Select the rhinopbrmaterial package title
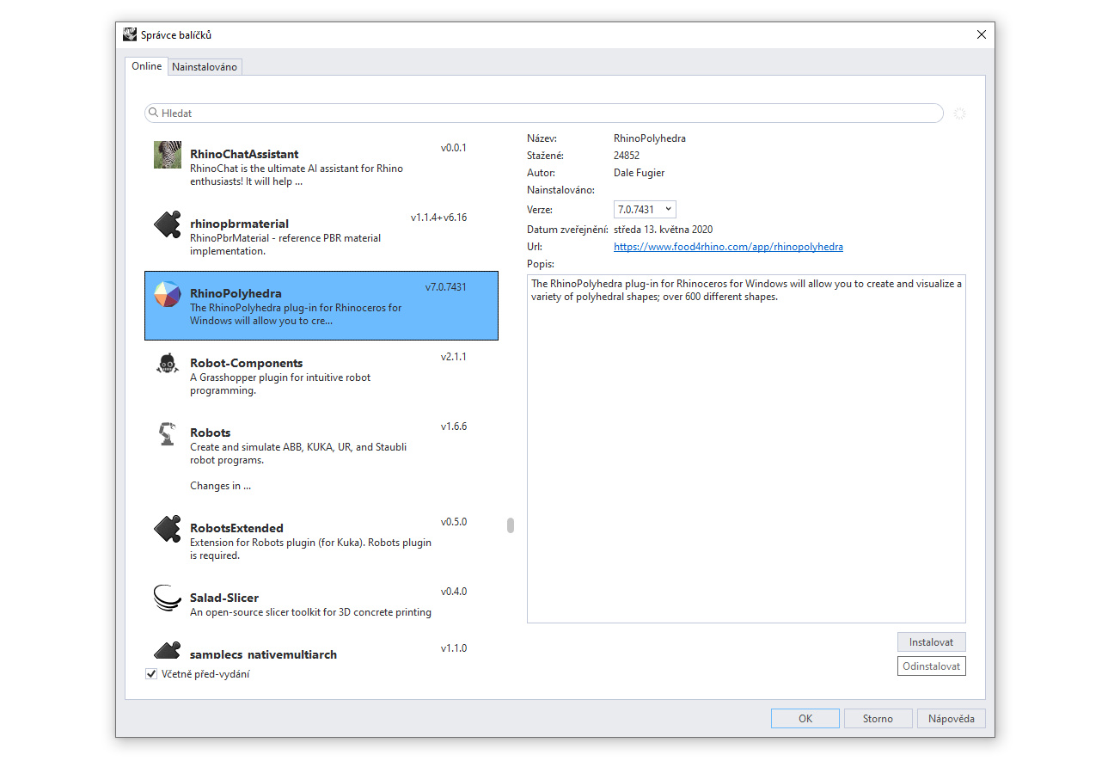 (239, 224)
